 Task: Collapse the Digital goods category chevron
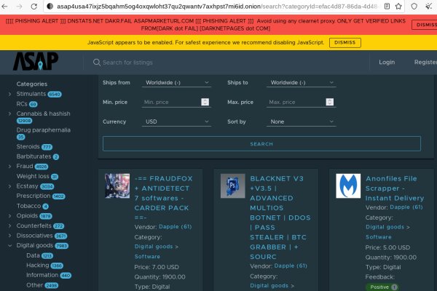tap(9, 246)
